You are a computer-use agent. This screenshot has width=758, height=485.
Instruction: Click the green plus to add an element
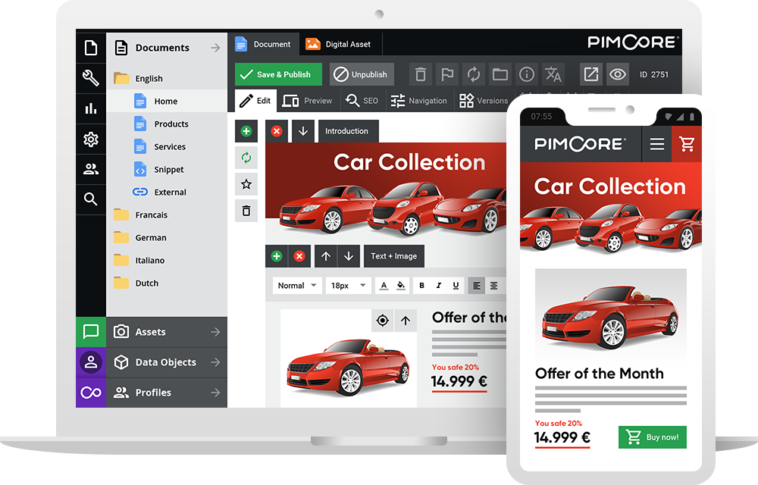[x=246, y=131]
